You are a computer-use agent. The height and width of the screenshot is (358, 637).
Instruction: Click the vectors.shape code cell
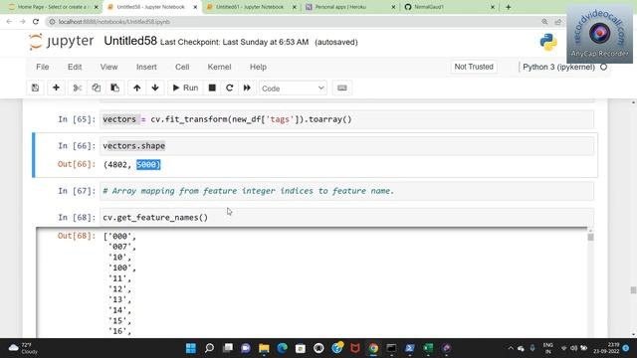click(x=346, y=146)
